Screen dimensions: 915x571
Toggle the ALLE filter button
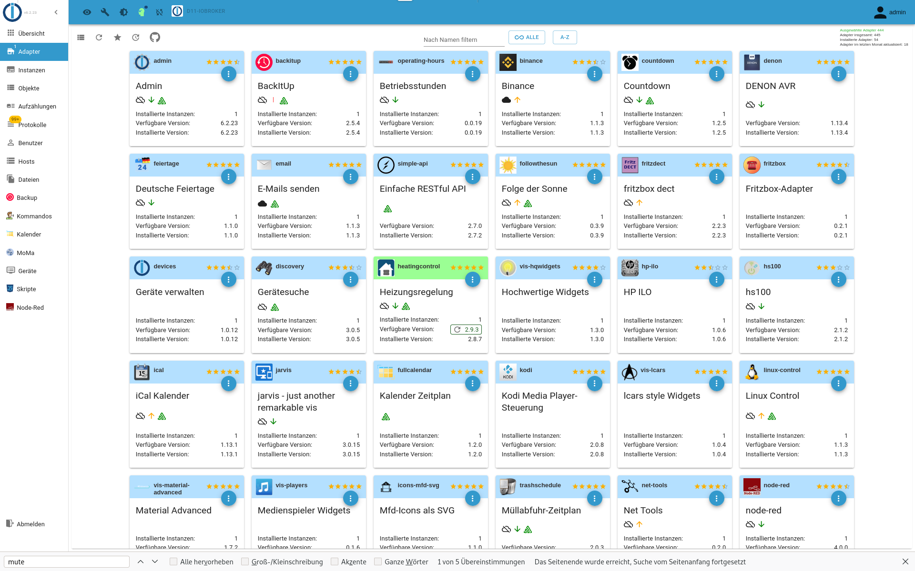(527, 37)
